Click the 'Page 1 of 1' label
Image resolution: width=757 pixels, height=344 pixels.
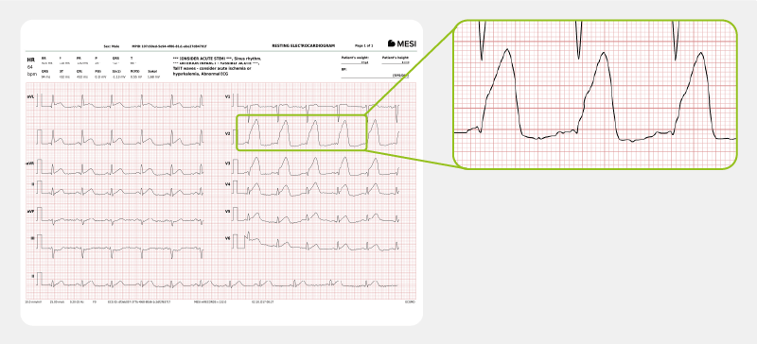point(364,45)
